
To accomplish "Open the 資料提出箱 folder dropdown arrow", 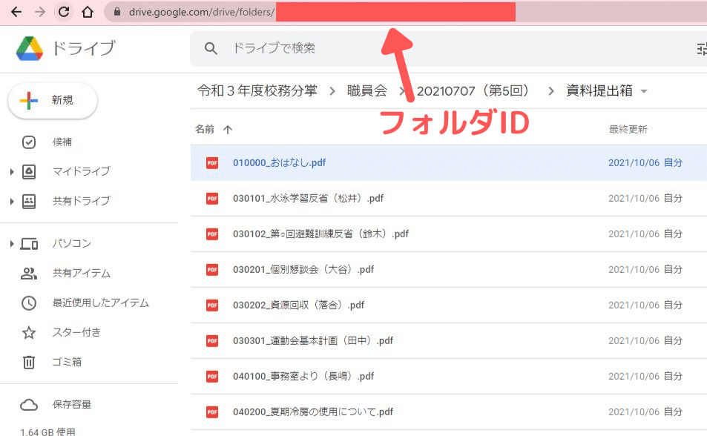I will [642, 90].
